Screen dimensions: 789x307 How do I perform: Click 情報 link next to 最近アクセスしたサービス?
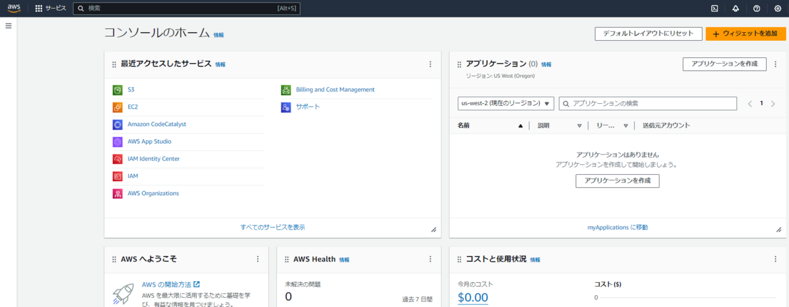click(x=220, y=64)
